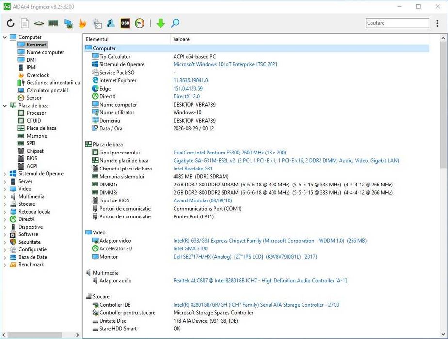The image size is (448, 339).
Task: Open the OSD panel icon
Action: pos(125,23)
